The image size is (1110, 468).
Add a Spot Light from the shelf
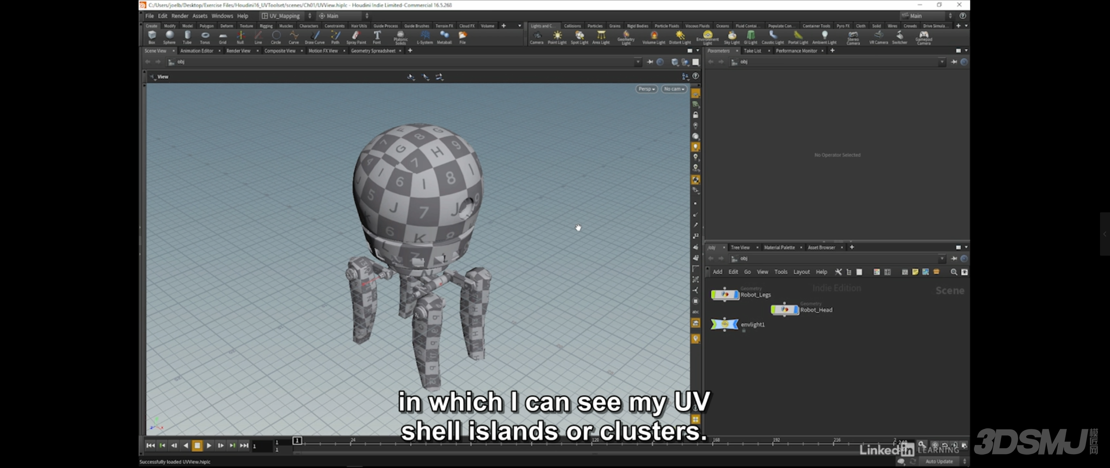point(580,37)
